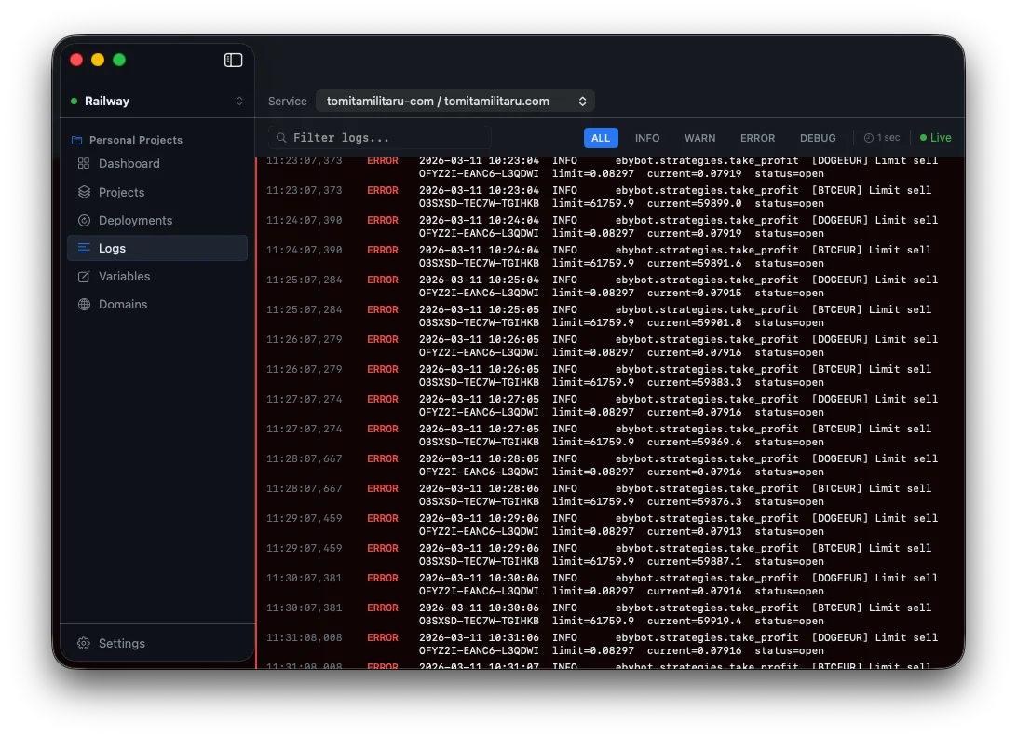1017x738 pixels.
Task: Switch to the ALL logs tab
Action: coord(601,137)
